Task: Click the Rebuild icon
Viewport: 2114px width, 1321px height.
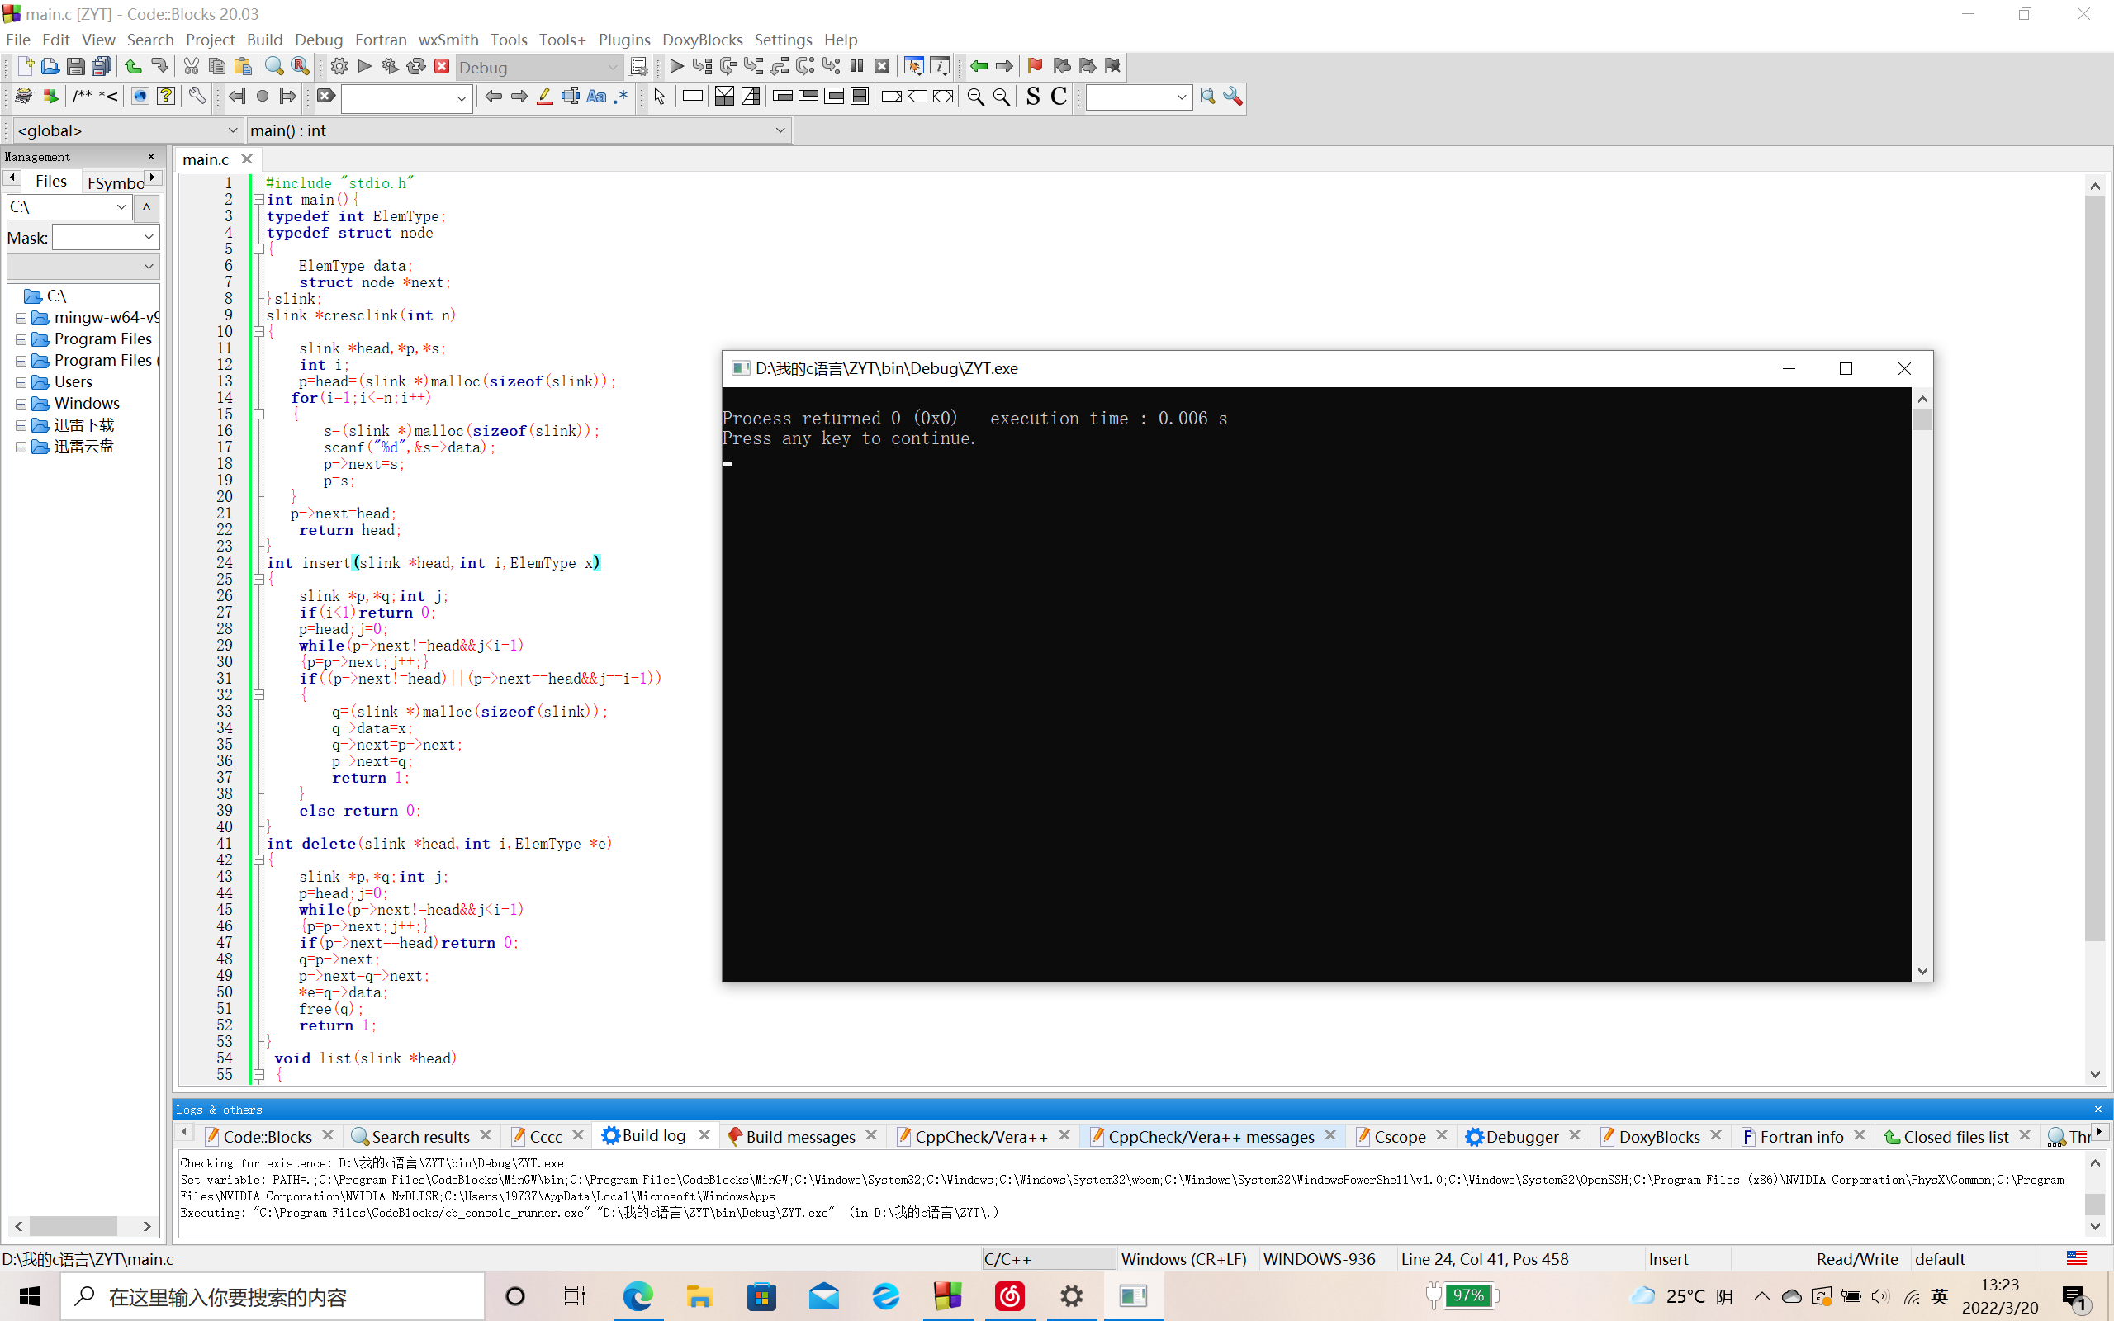Action: 416,66
